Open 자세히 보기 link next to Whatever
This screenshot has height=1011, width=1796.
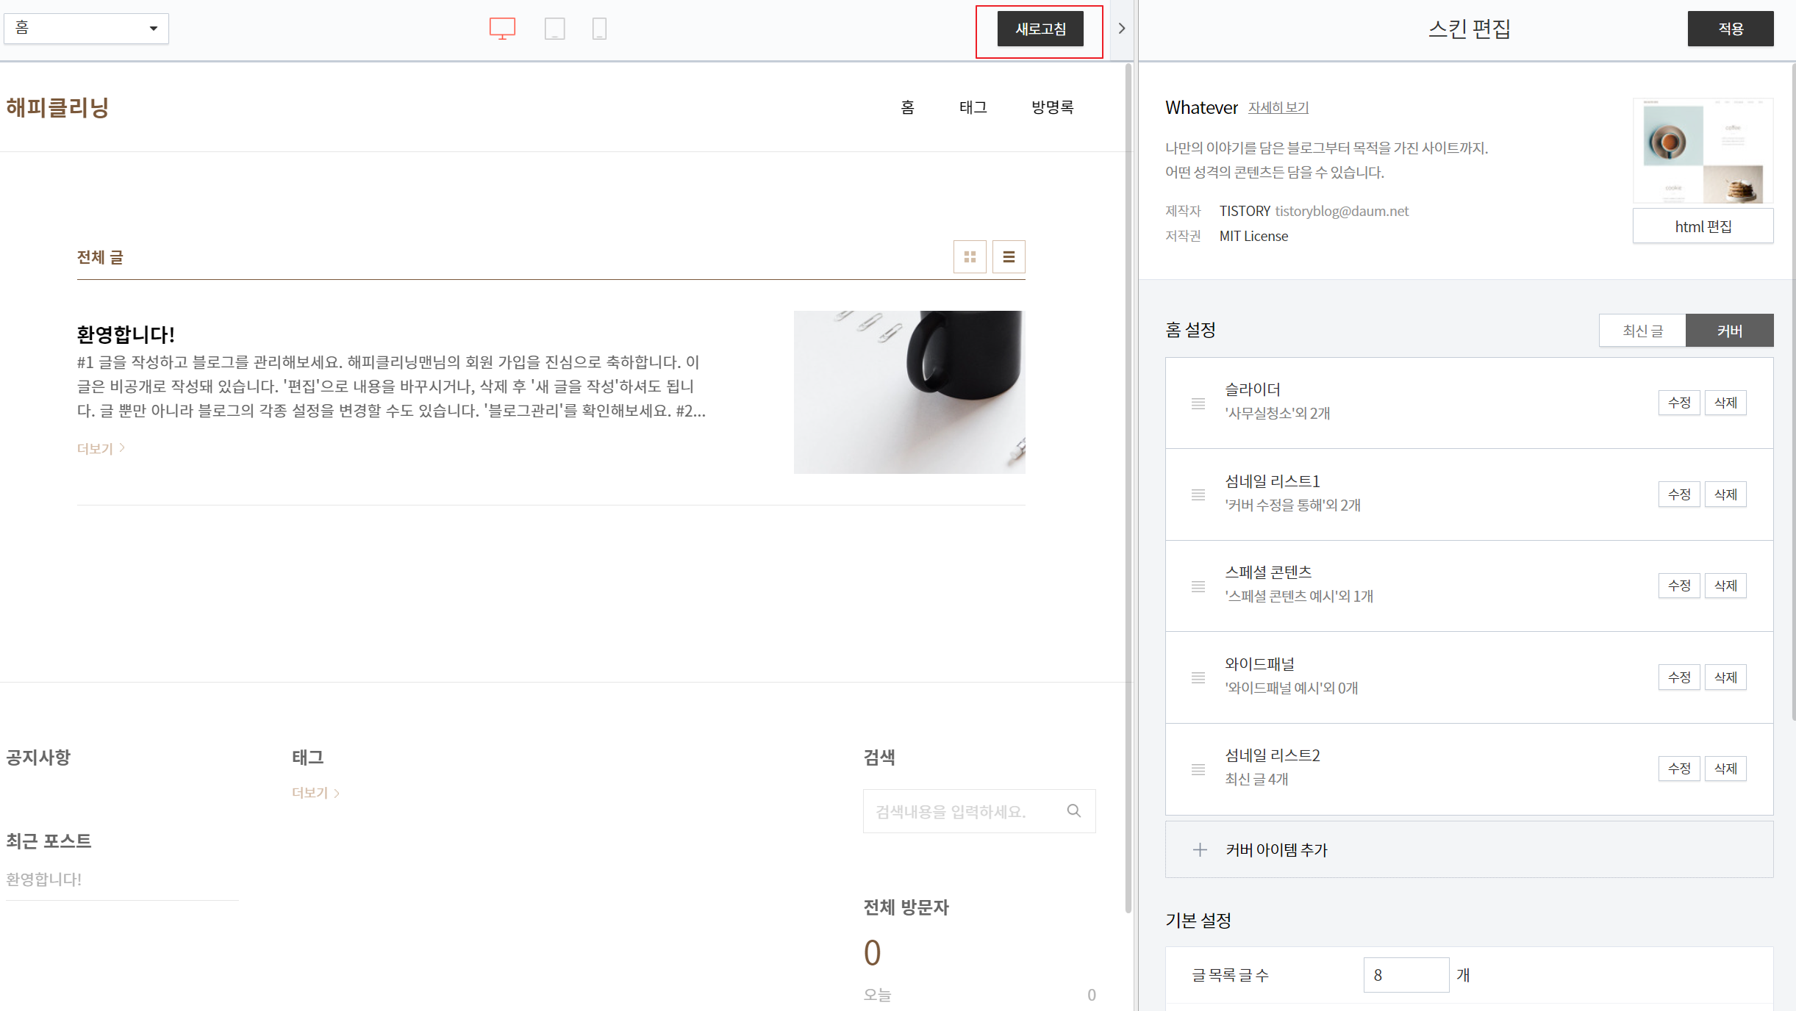(x=1278, y=107)
